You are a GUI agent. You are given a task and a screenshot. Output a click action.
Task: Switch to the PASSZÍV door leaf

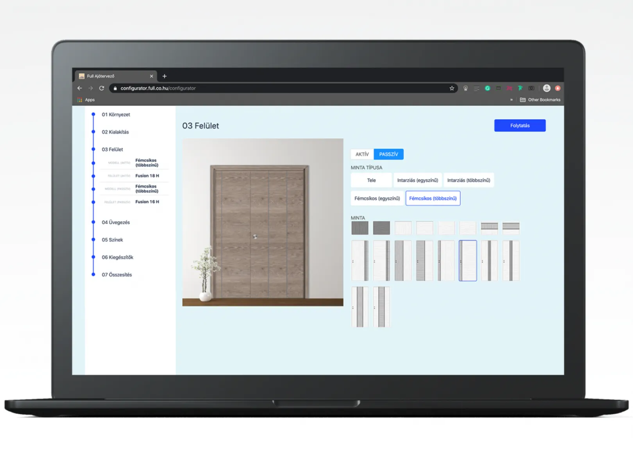(388, 154)
